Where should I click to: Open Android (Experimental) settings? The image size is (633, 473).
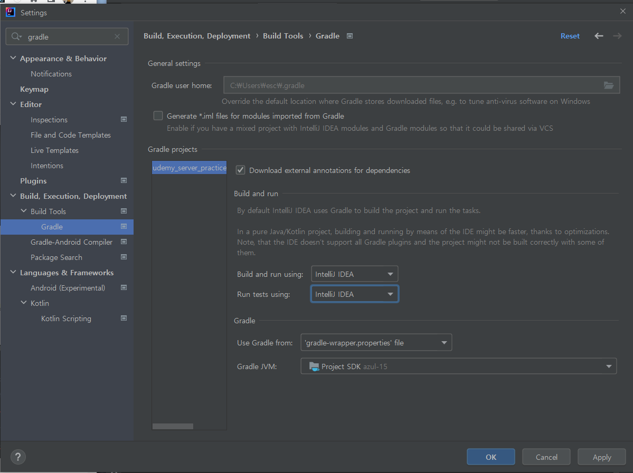[68, 288]
